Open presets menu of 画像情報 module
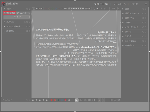The height and width of the screenshot is (112, 150). [29, 31]
